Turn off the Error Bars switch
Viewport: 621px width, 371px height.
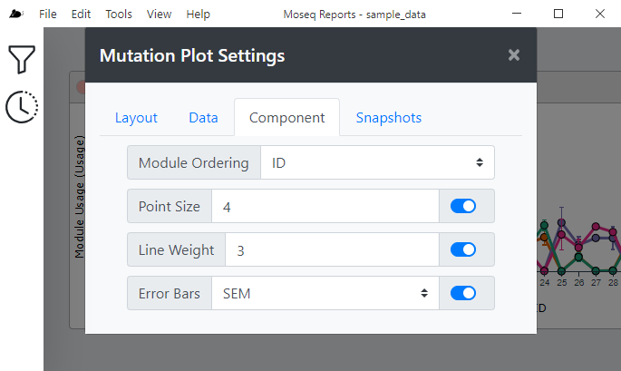tap(463, 293)
